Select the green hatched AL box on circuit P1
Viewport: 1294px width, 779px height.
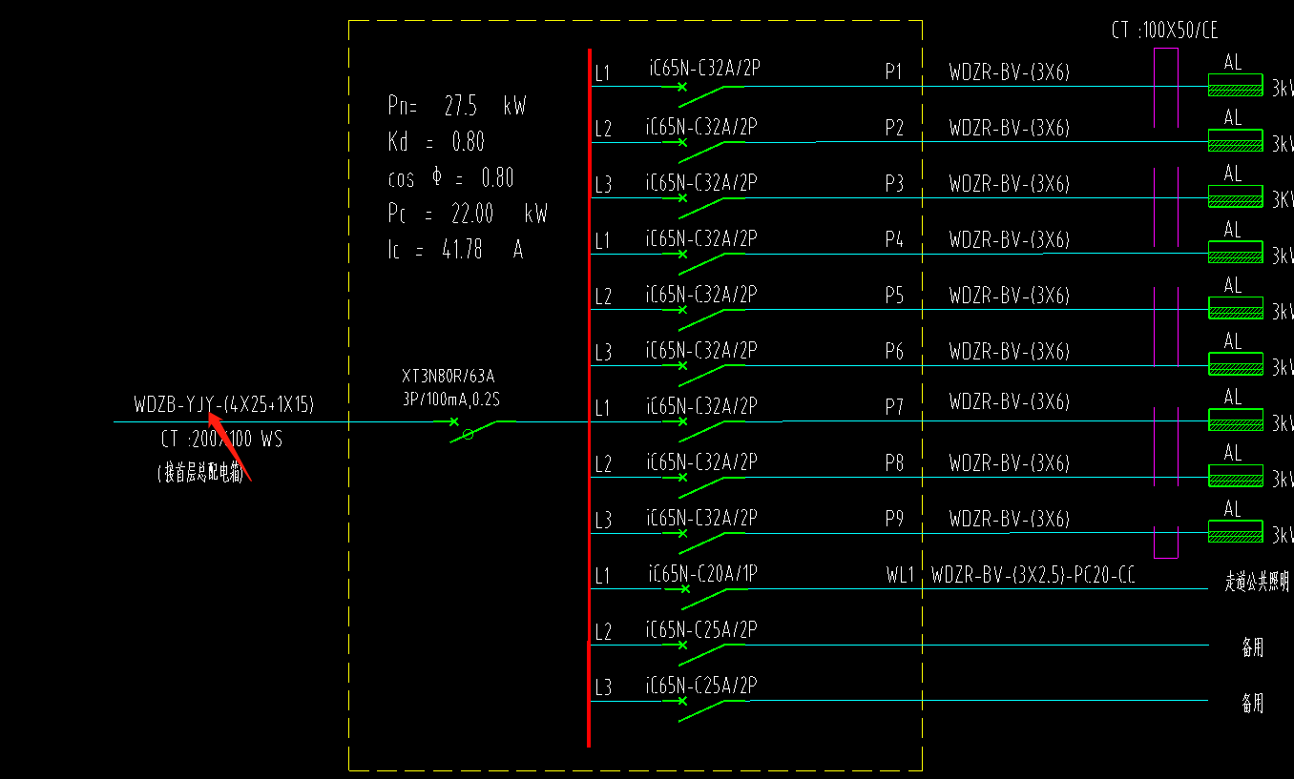1235,85
